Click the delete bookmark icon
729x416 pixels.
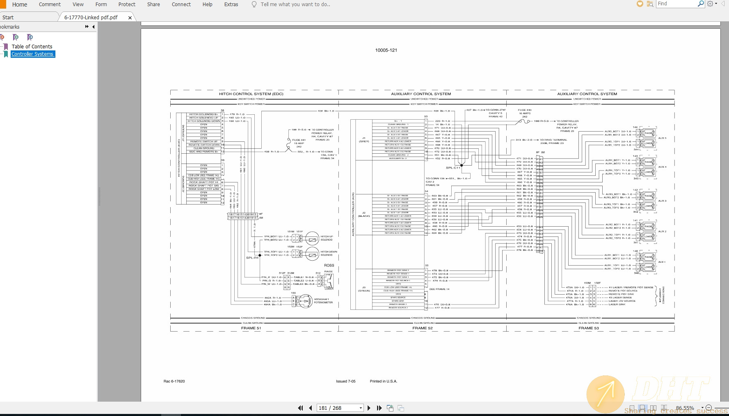2,37
